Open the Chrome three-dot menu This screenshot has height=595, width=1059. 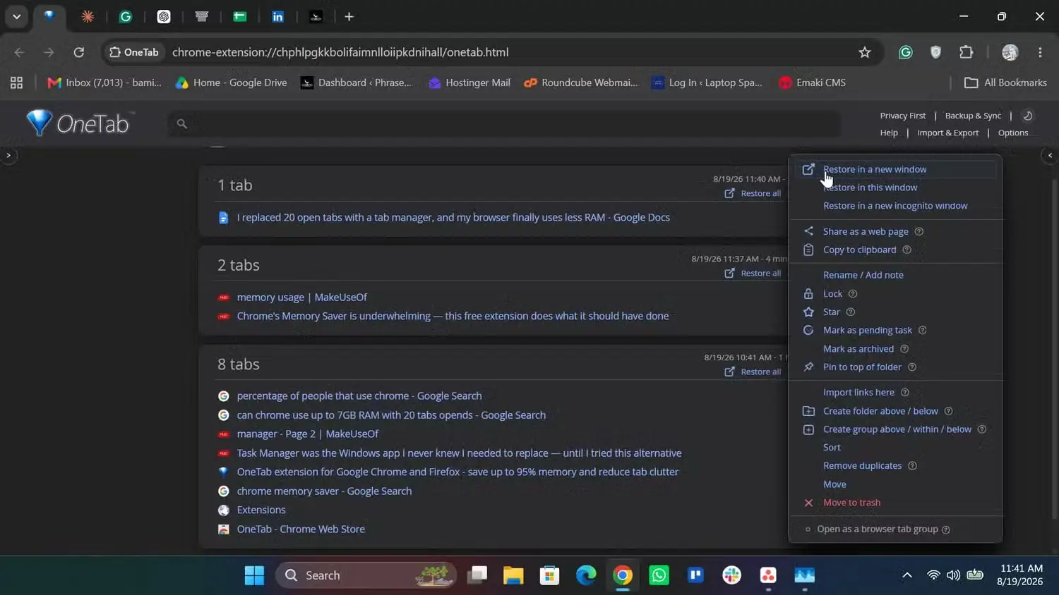(x=1040, y=52)
